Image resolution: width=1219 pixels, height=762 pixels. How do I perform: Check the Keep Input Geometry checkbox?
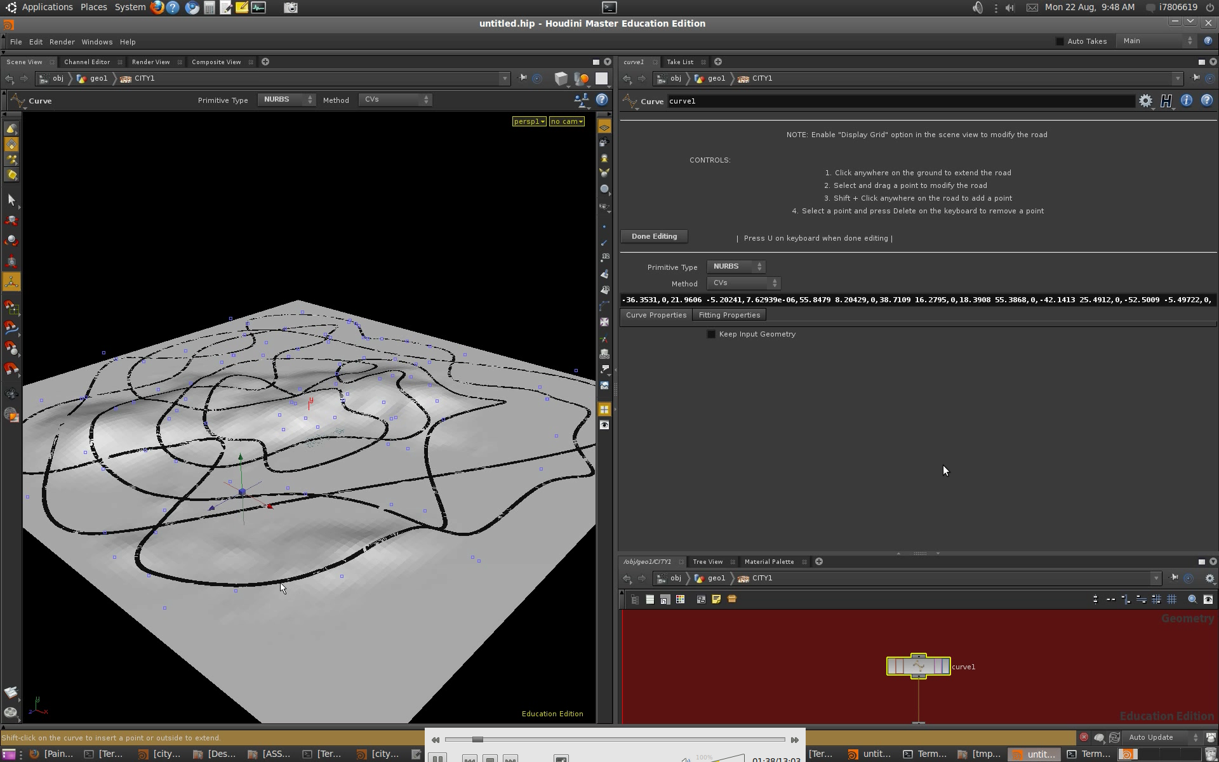click(x=711, y=334)
